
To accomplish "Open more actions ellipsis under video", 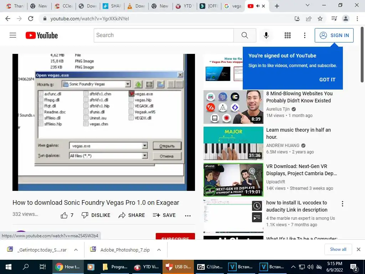I will click(187, 215).
